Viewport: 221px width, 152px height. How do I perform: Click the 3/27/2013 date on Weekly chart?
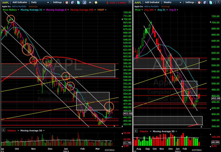click(x=196, y=150)
